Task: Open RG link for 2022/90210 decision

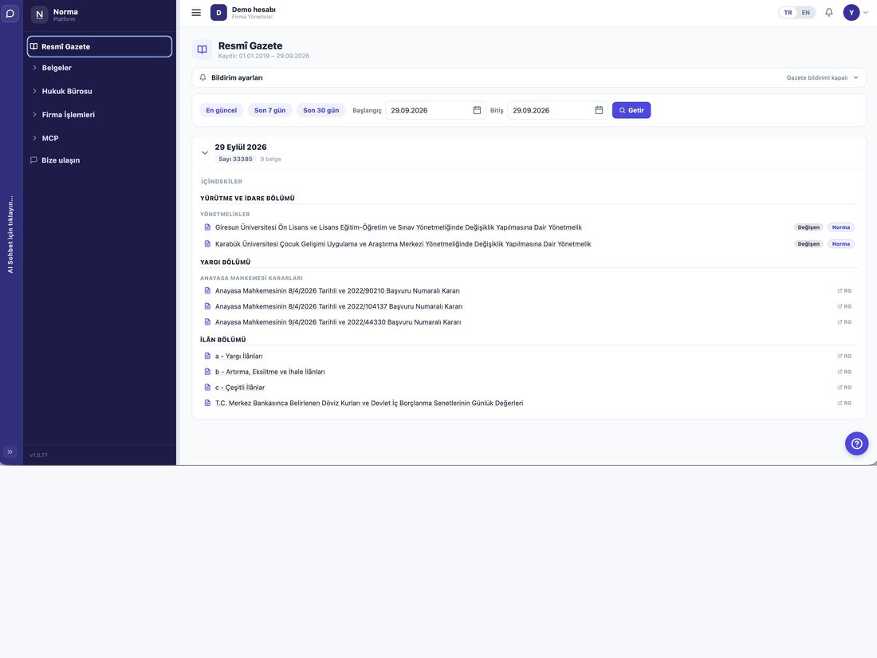Action: [844, 291]
